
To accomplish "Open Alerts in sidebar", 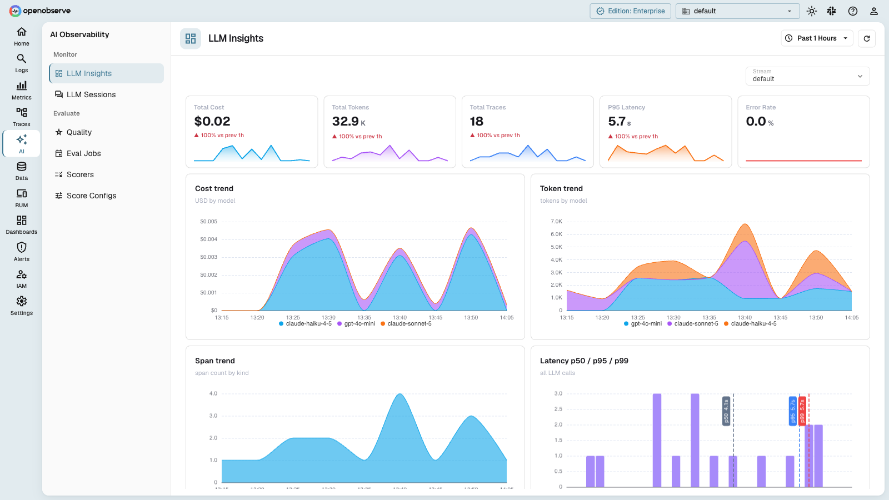I will coord(22,252).
